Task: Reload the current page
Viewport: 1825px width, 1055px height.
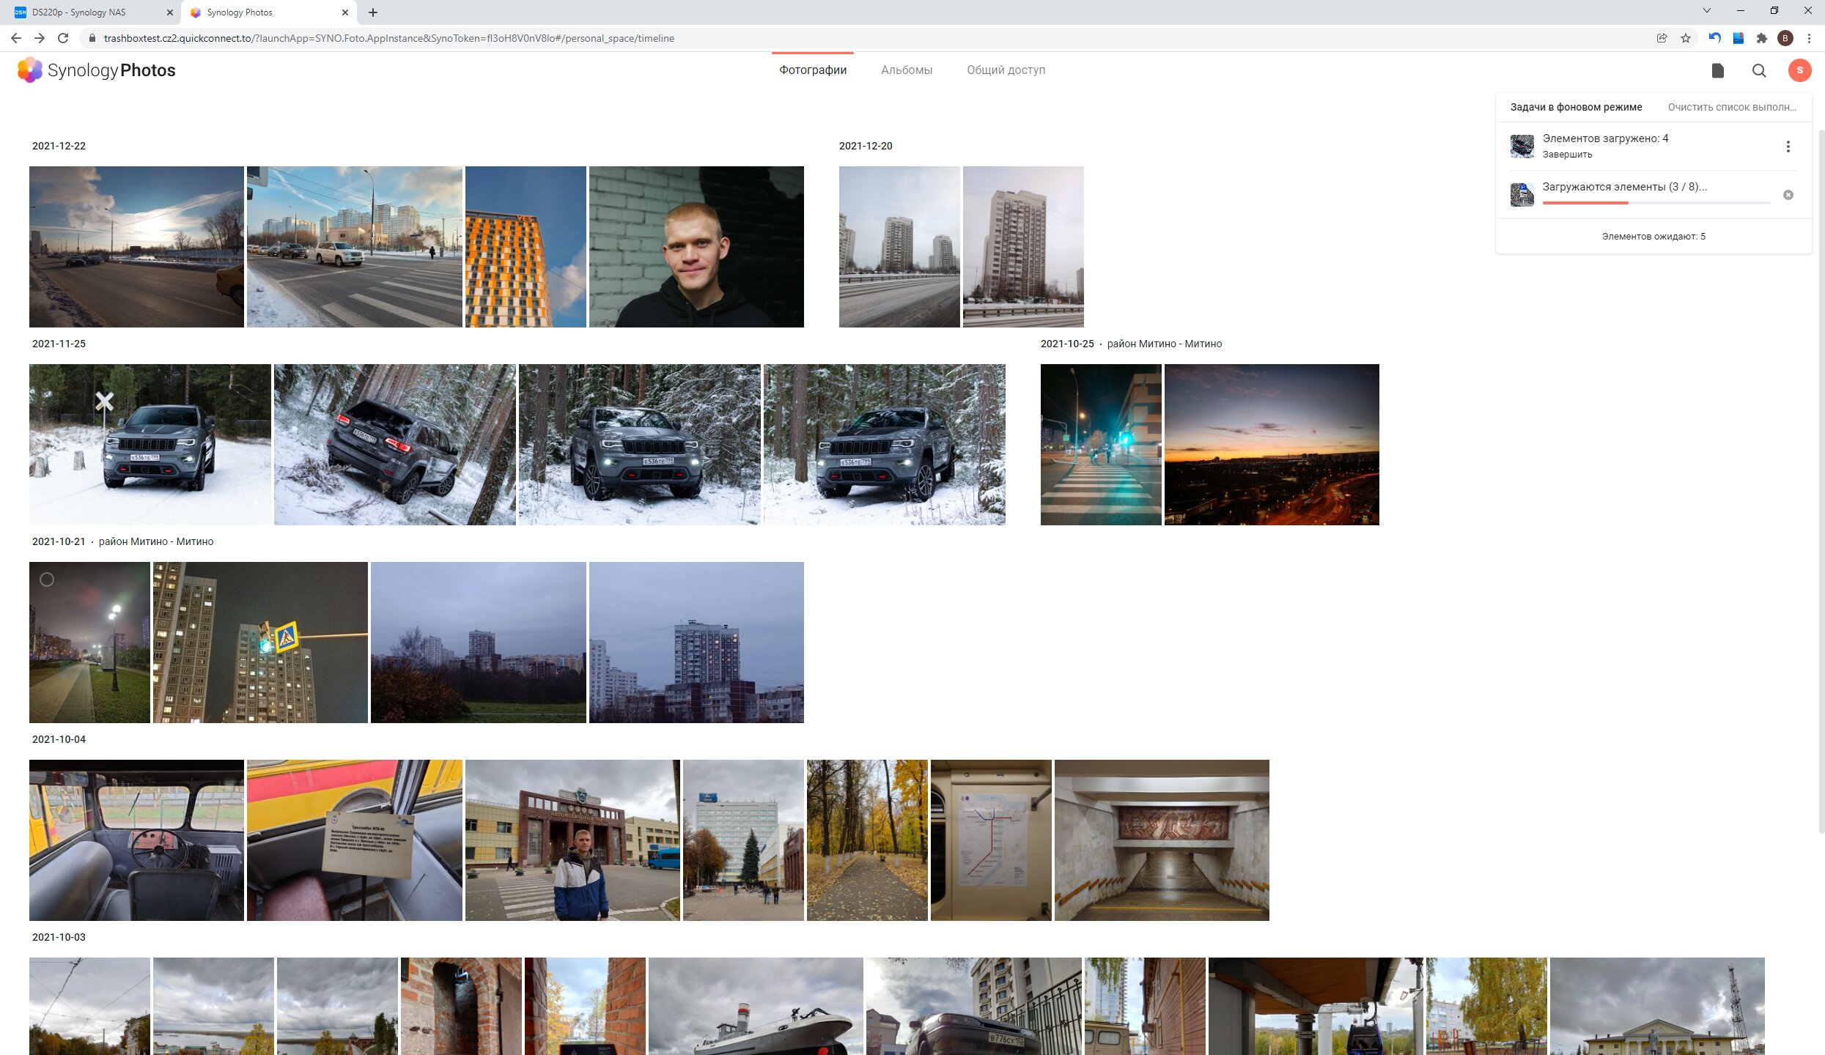Action: (63, 38)
